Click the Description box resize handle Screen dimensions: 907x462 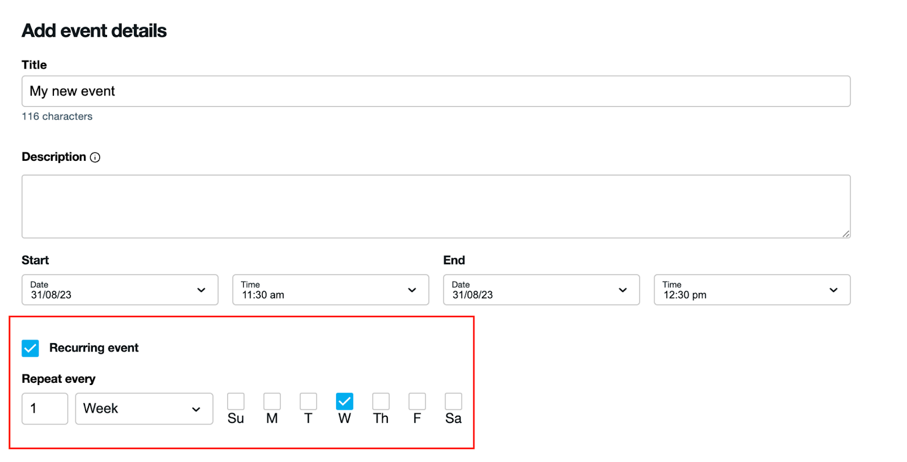pyautogui.click(x=845, y=233)
